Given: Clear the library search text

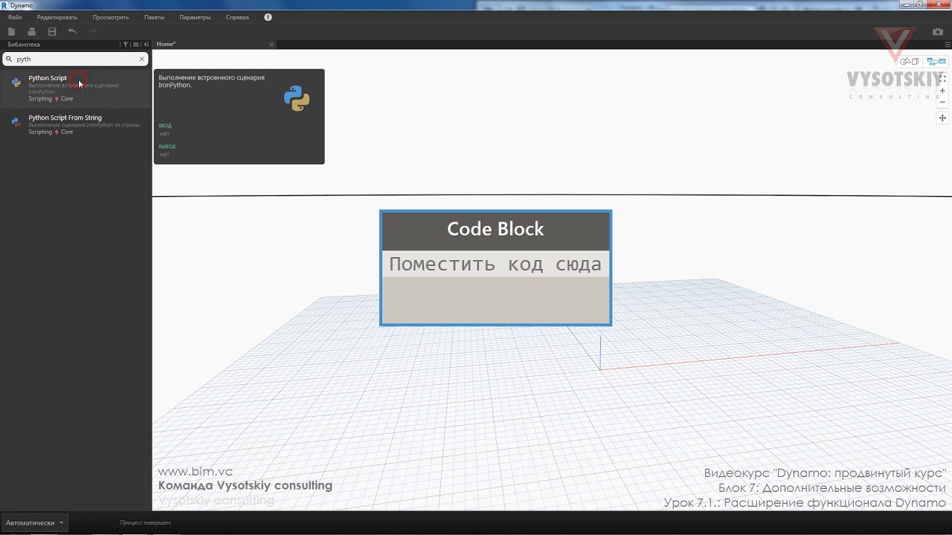Looking at the screenshot, I should pyautogui.click(x=142, y=59).
